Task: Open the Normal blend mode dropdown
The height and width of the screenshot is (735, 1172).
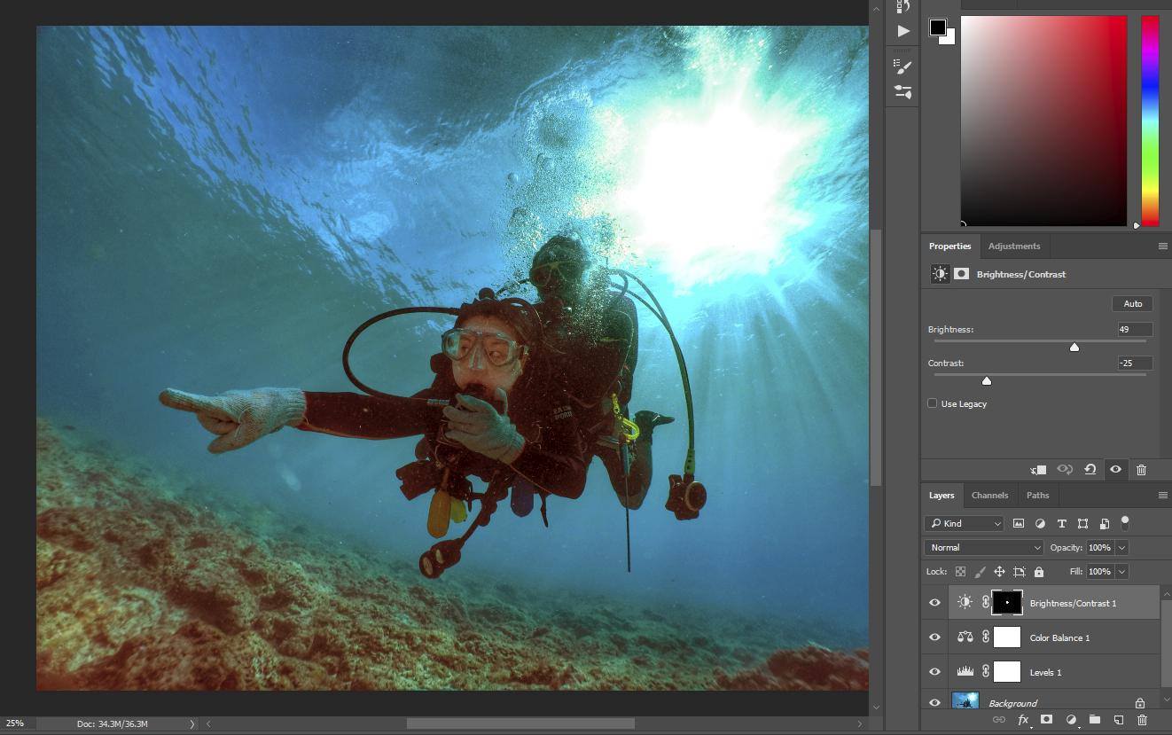Action: coord(984,548)
